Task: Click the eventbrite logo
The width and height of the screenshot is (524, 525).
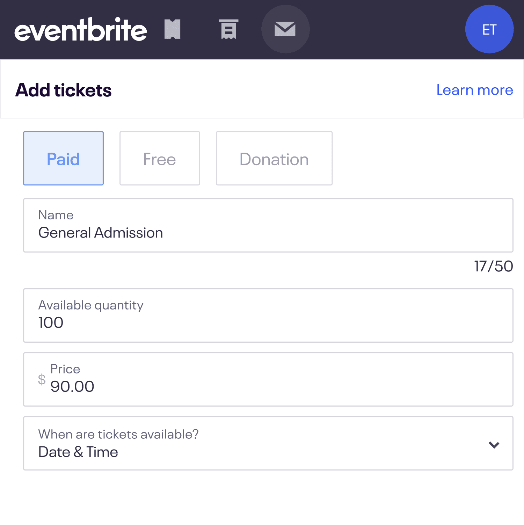Action: [80, 30]
